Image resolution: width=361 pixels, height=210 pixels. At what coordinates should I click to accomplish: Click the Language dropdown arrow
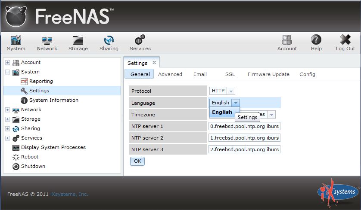click(x=236, y=103)
